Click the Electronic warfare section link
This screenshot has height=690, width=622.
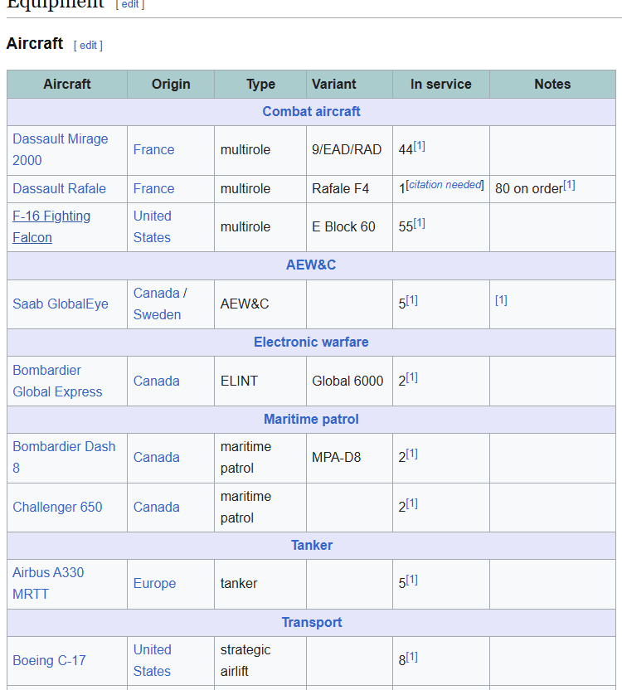311,343
